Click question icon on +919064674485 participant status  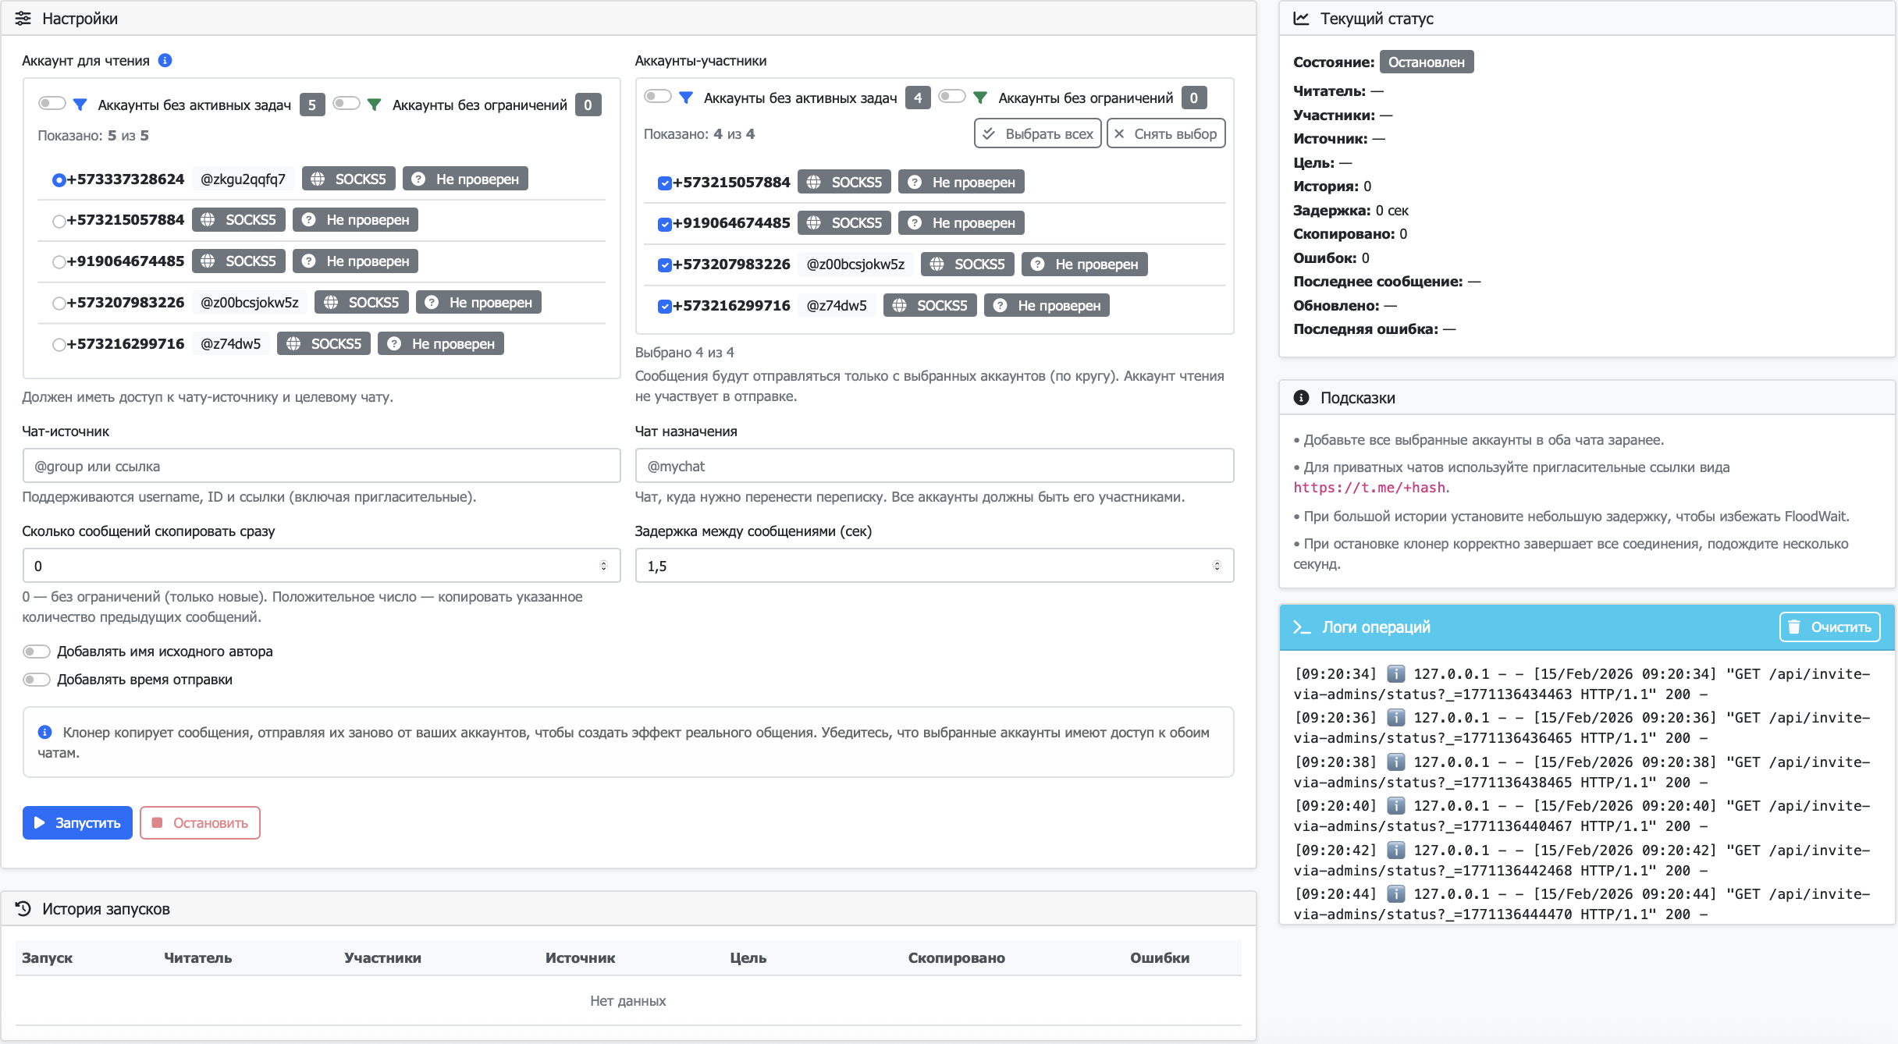tap(915, 223)
